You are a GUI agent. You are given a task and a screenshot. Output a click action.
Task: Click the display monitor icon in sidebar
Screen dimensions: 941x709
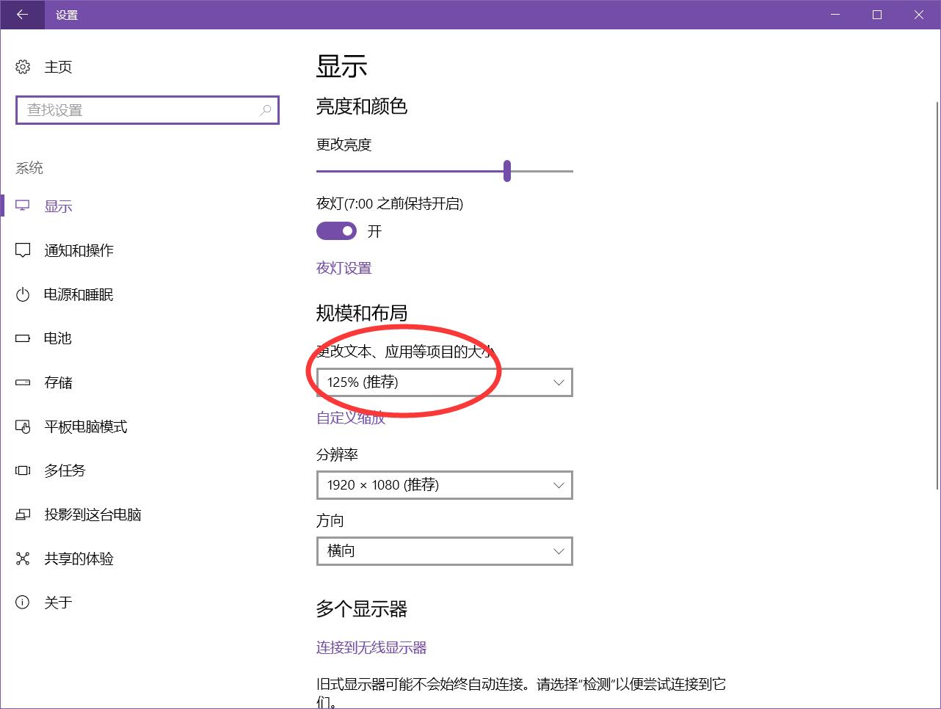click(x=23, y=206)
